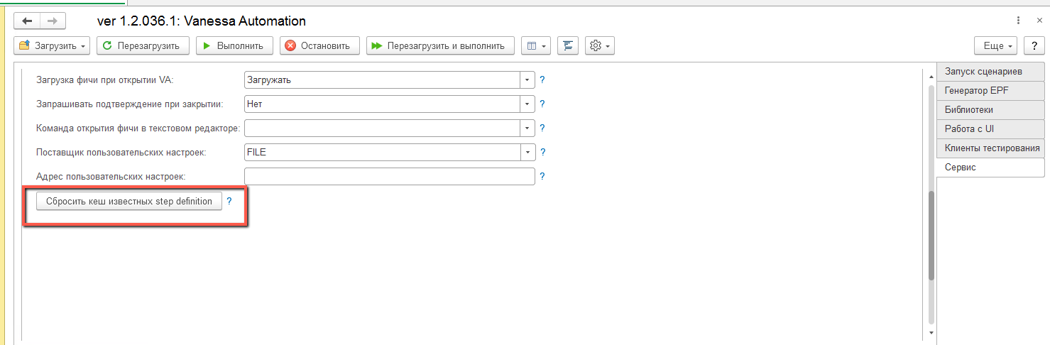The image size is (1050, 345).
Task: Show help for Поставщик пользовательских настроек
Action: pos(542,153)
